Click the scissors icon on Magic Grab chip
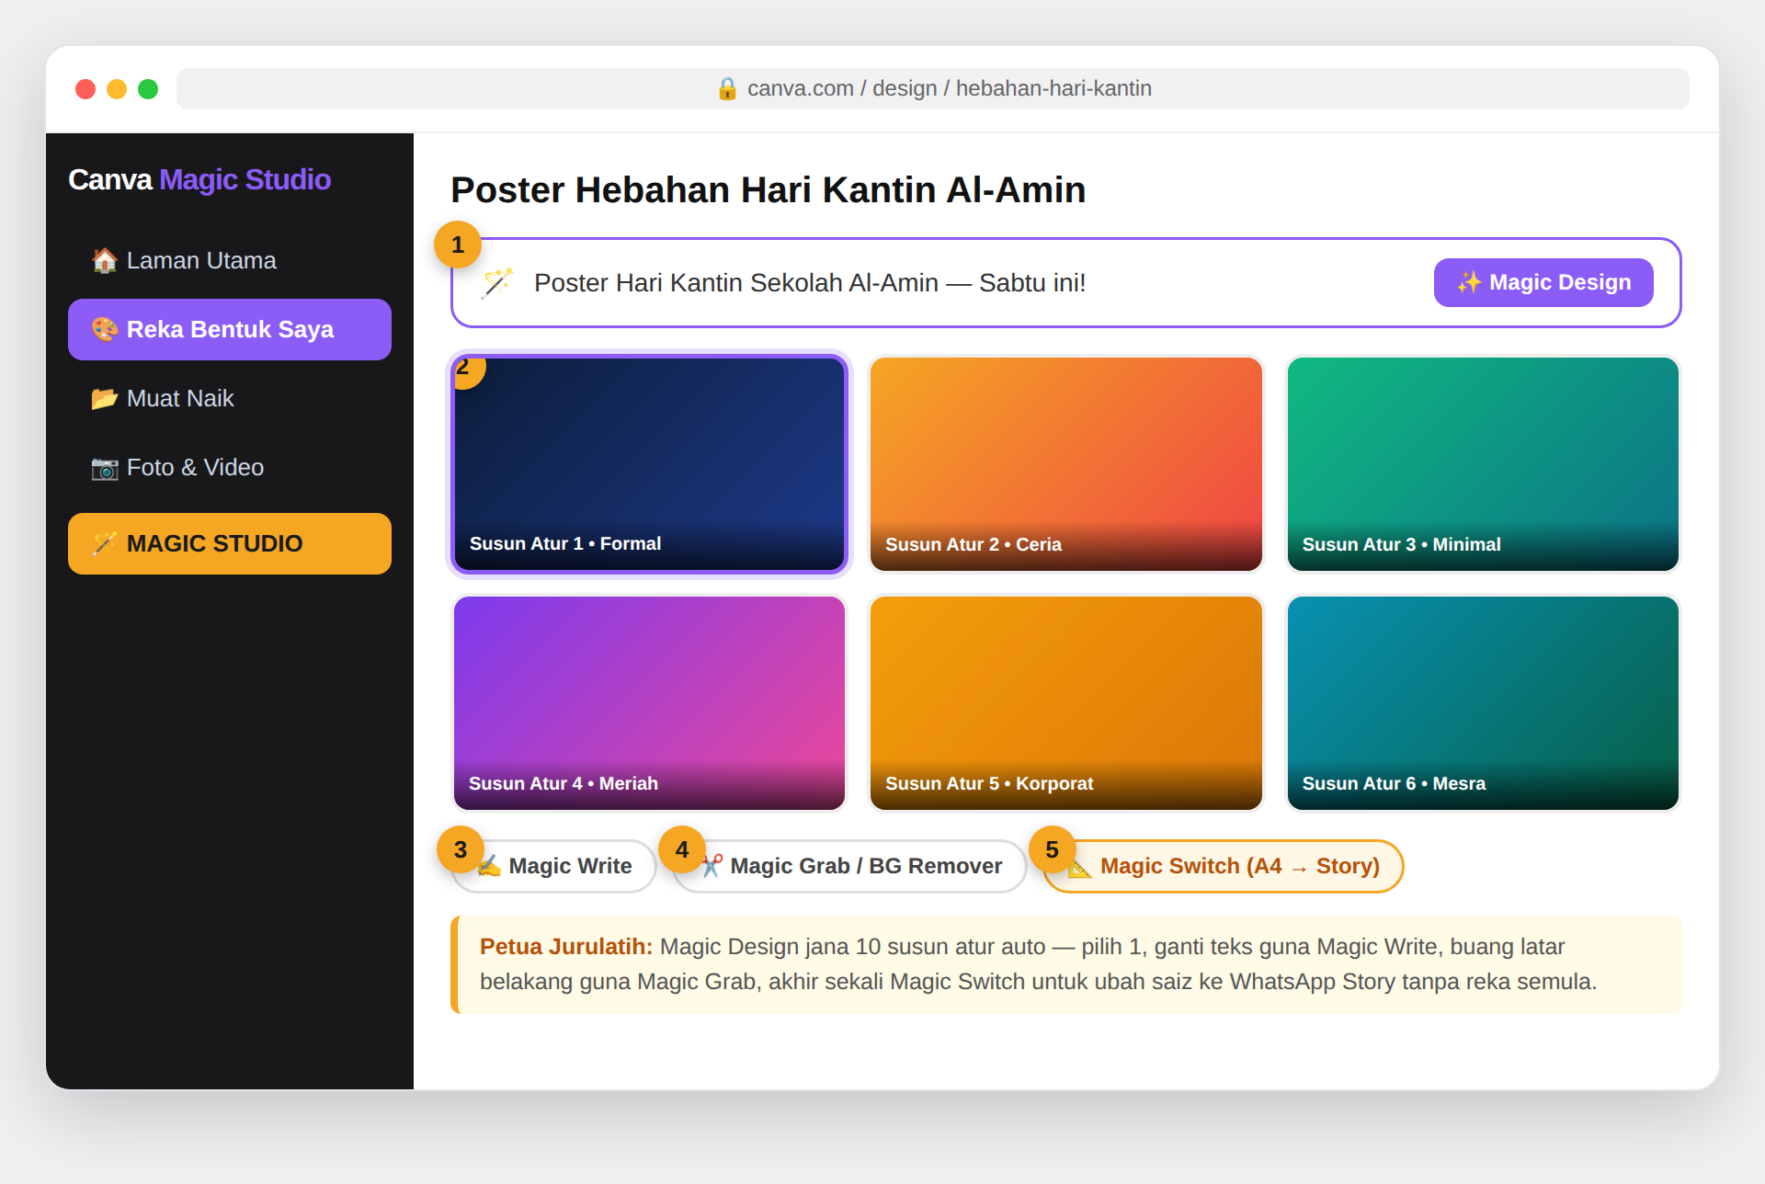 coord(712,866)
